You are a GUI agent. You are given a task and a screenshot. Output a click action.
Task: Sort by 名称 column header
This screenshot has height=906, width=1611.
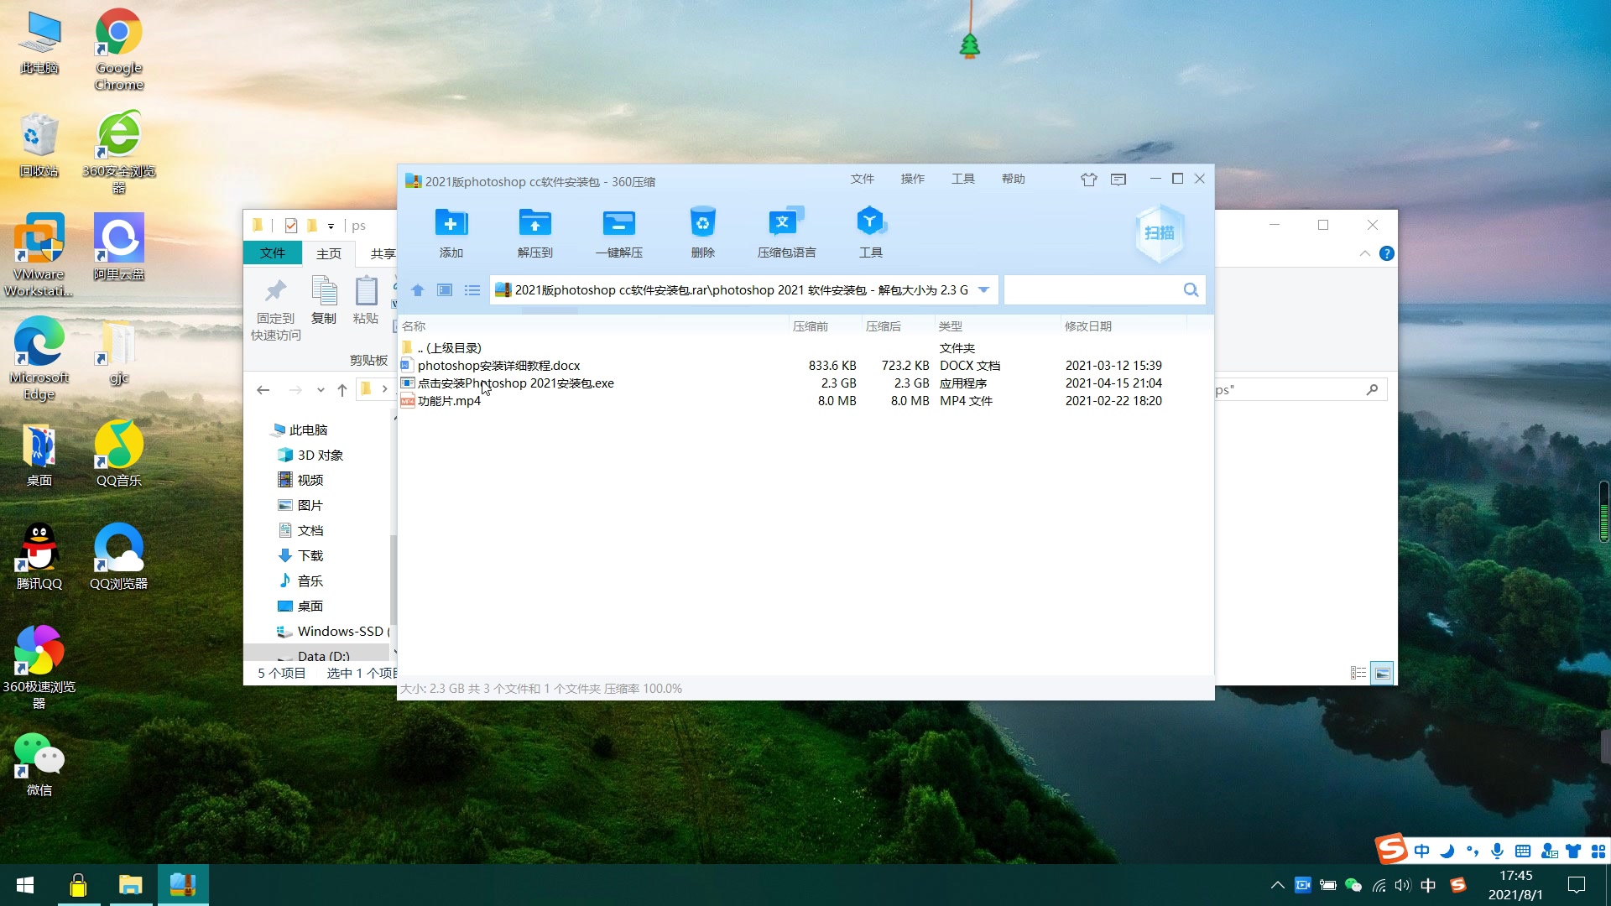click(x=414, y=326)
